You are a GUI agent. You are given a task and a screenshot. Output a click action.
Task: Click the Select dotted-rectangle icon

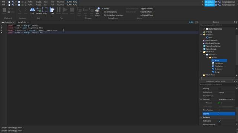[45, 10]
